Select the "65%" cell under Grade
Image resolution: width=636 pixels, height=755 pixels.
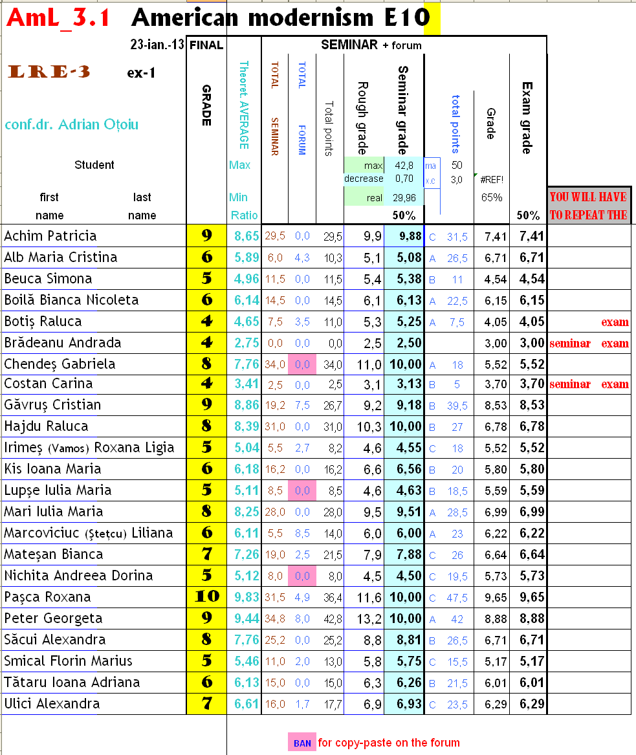[492, 197]
